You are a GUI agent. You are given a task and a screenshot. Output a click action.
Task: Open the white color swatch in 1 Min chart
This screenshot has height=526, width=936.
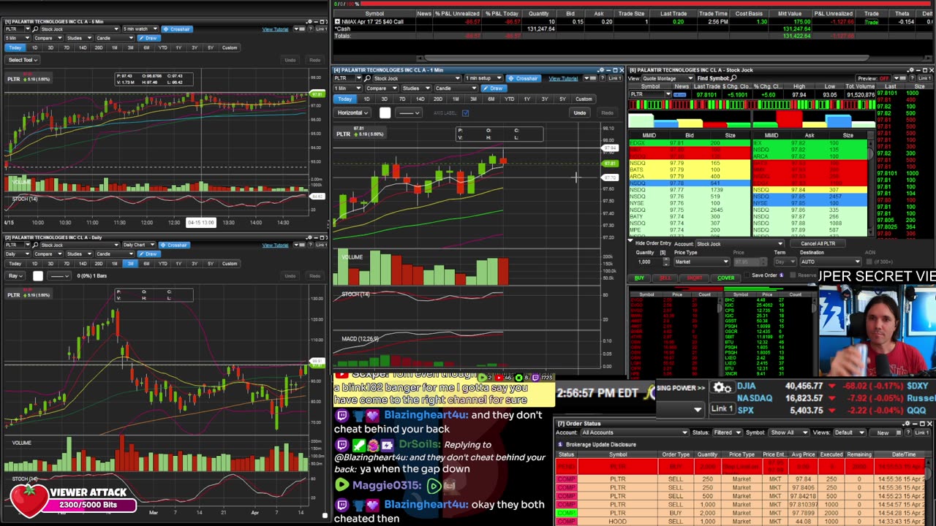click(385, 113)
